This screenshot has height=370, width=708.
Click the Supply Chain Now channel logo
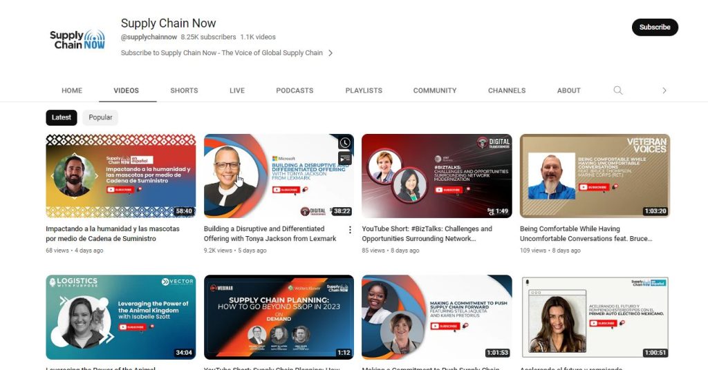(77, 40)
